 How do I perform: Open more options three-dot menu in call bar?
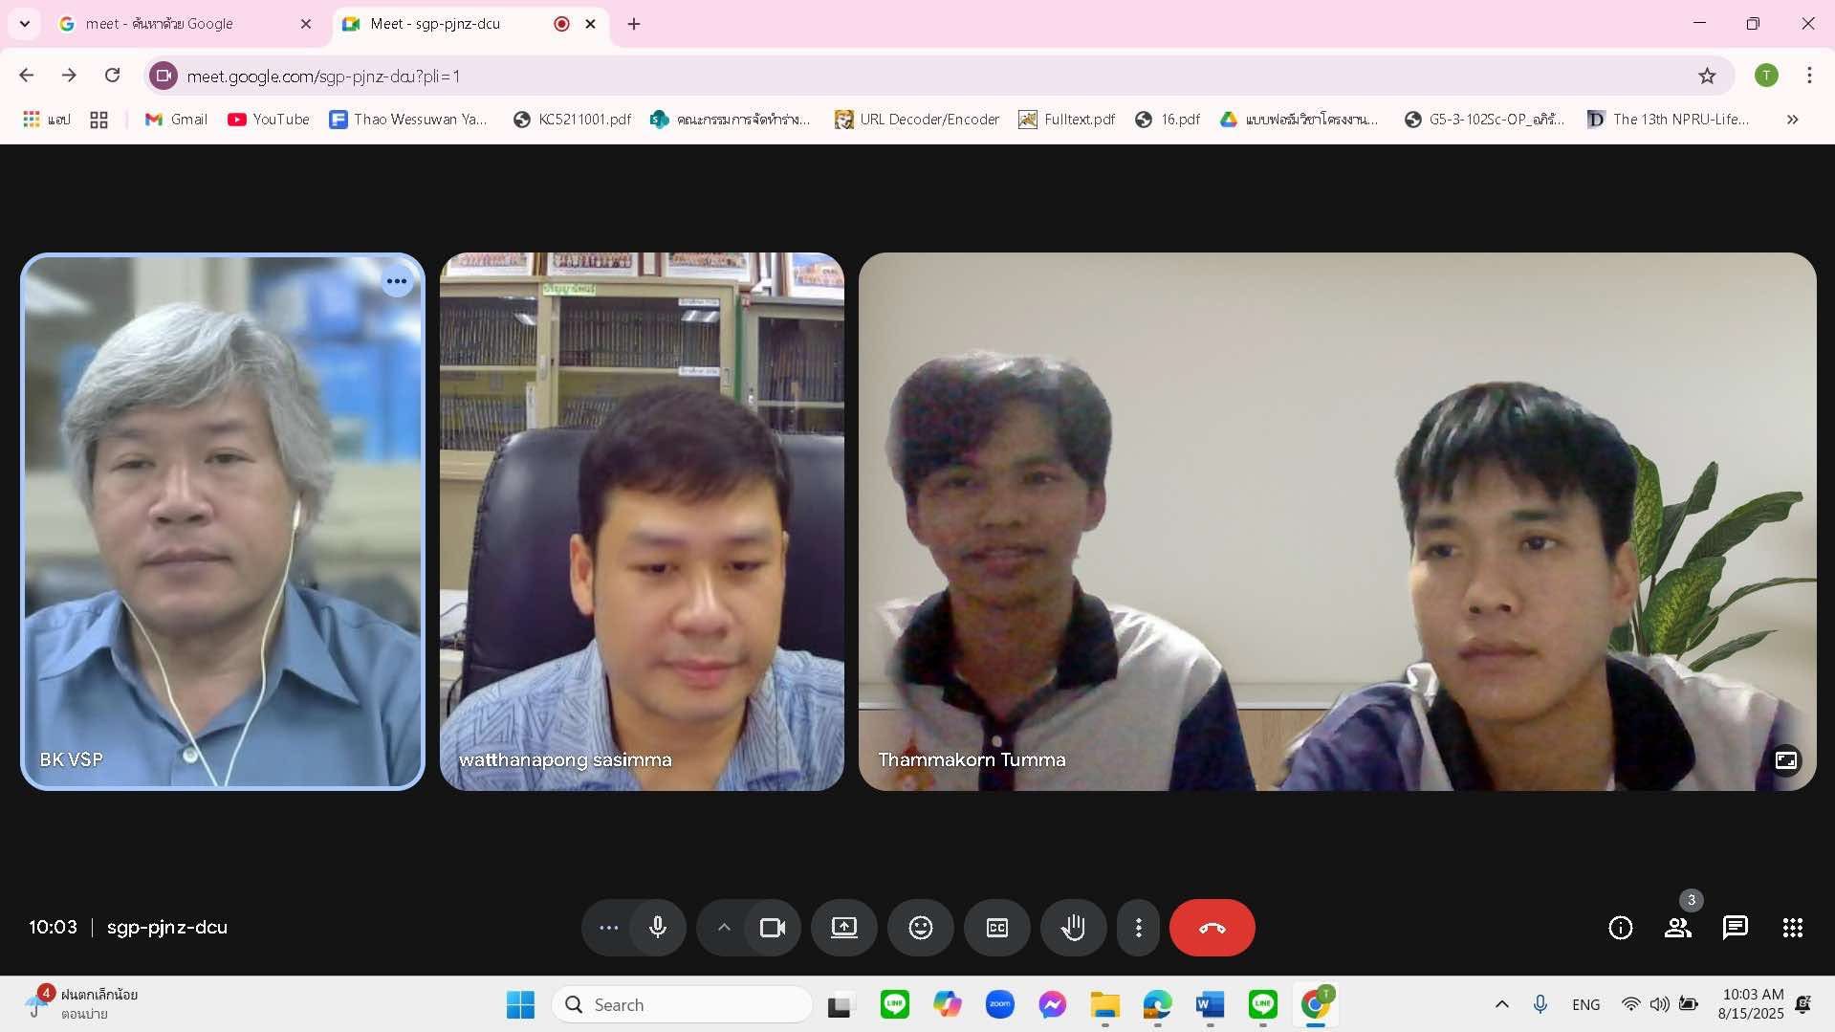tap(1138, 927)
